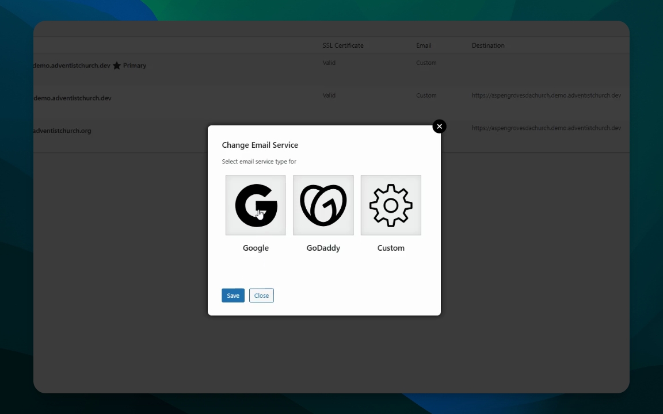Image resolution: width=663 pixels, height=414 pixels.
Task: Select the Google email service icon
Action: pos(256,205)
